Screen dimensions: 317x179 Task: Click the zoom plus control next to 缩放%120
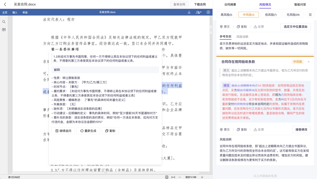pyautogui.click(x=202, y=177)
